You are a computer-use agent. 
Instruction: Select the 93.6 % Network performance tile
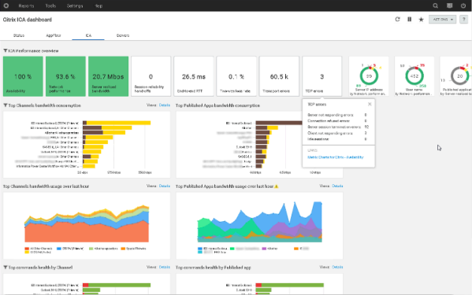click(x=65, y=76)
